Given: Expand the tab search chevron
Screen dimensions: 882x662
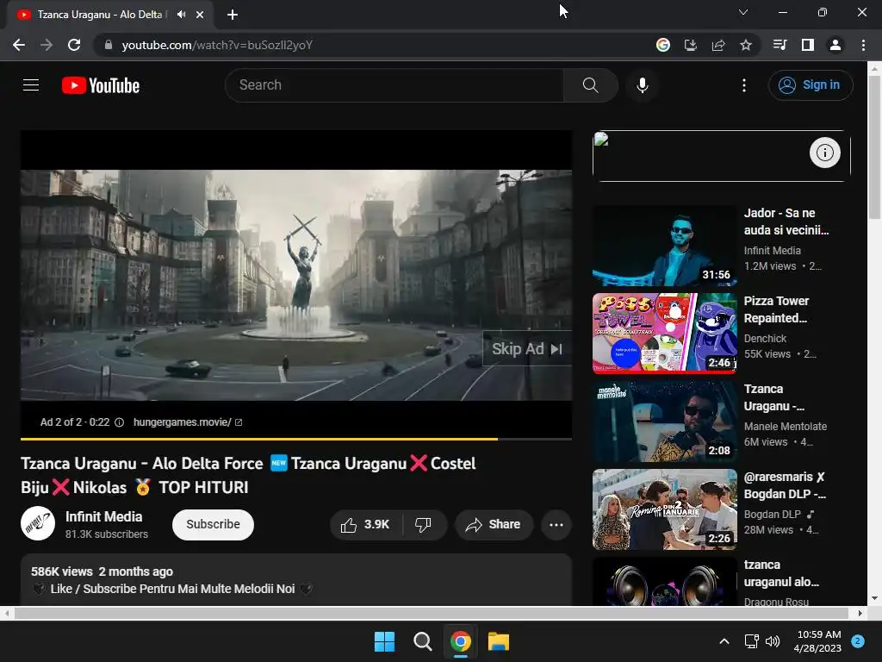Looking at the screenshot, I should (743, 12).
